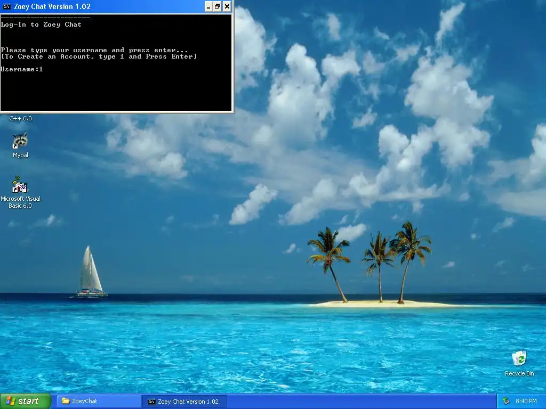Restore down the Zoey Chat console window
The width and height of the screenshot is (546, 409).
[x=218, y=6]
